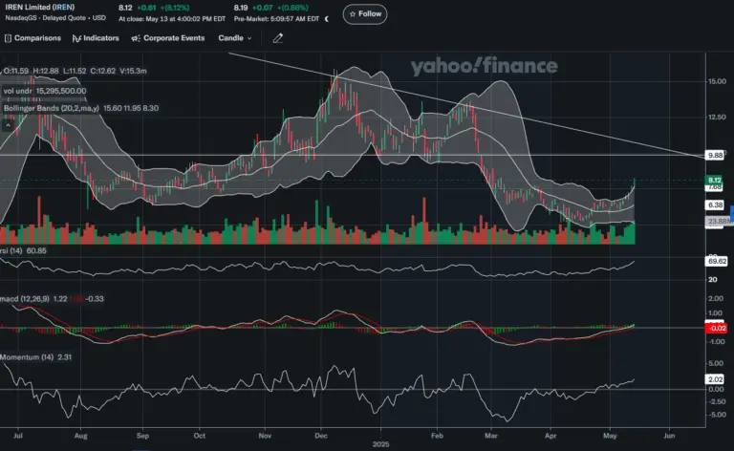Activate the pencil drawing tool
Viewport: 734px width, 451px height.
coord(277,38)
